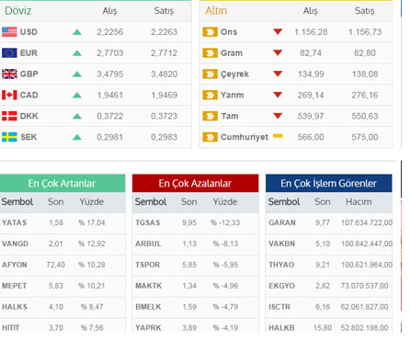Click the ARBUL stock symbol
This screenshot has height=340, width=410.
pos(148,244)
